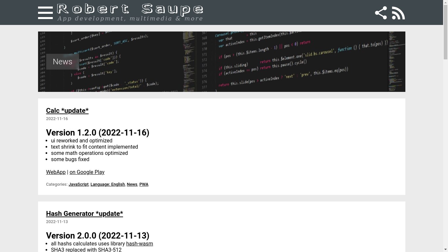Screen dimensions: 448x252
Task: Click the News banner label
Action: coord(62,62)
